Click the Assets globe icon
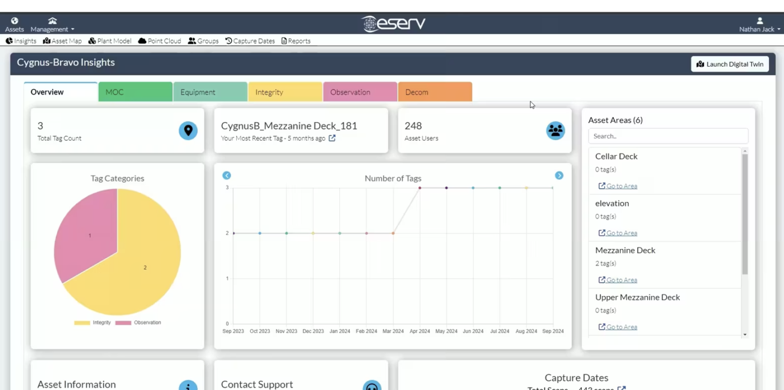784x390 pixels. click(x=15, y=21)
